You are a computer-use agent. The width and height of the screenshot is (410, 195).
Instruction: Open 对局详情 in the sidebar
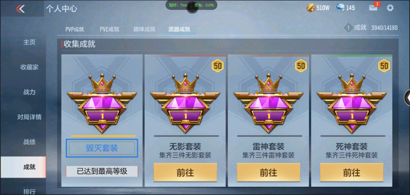(x=29, y=117)
